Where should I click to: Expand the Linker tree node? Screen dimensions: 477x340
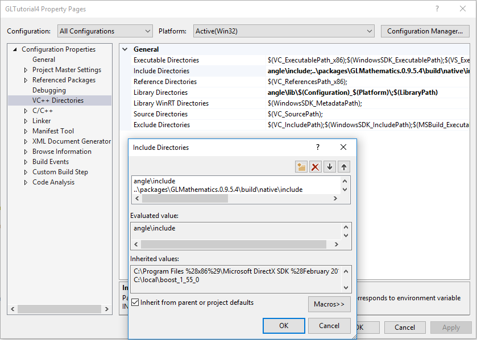click(x=26, y=121)
